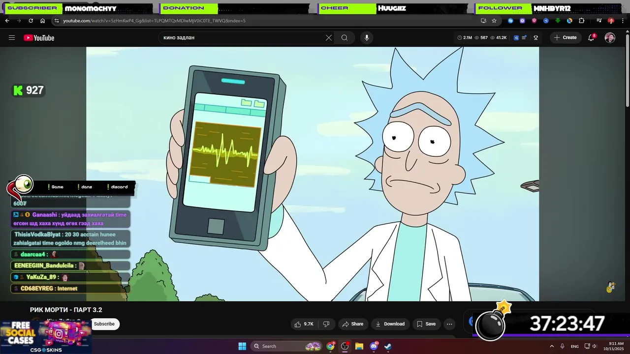Open the YouTube hamburger guide menu
Image resolution: width=630 pixels, height=354 pixels.
(12, 38)
